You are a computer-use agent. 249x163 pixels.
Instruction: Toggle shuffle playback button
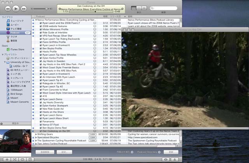[15, 160]
